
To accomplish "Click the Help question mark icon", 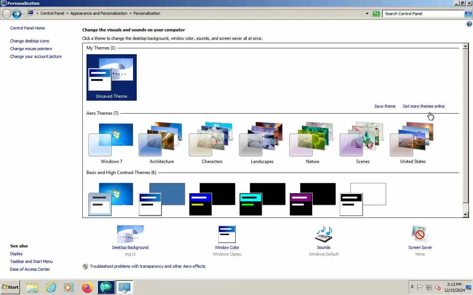I will pyautogui.click(x=469, y=24).
